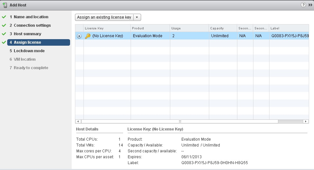314x170 pixels.
Task: Click the horizontal scrollbar left arrow
Action: (x=78, y=121)
